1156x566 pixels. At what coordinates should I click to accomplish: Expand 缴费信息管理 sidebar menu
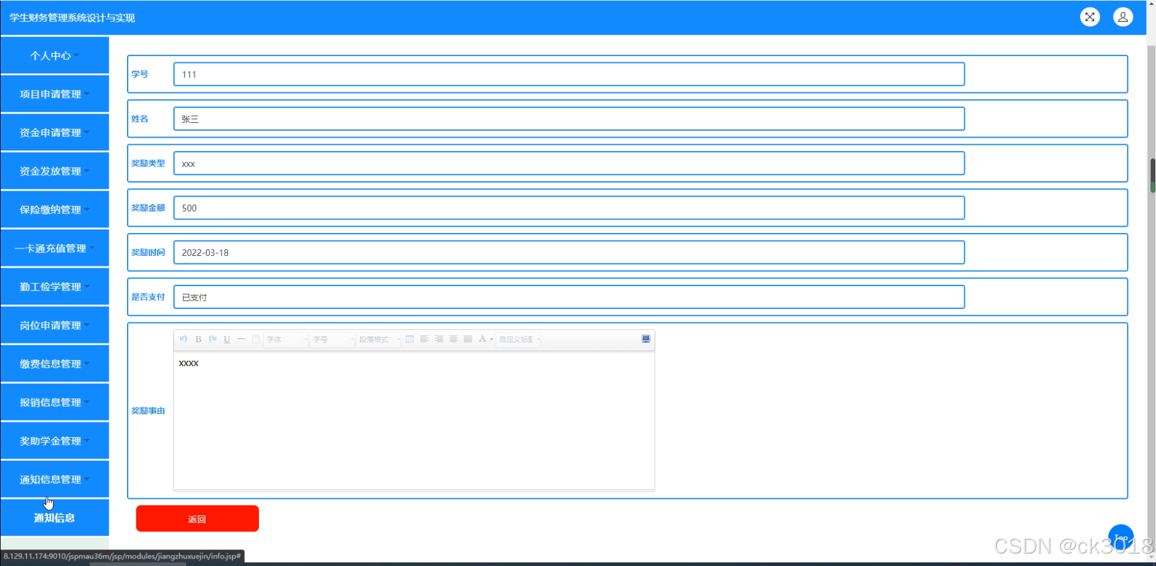point(55,364)
